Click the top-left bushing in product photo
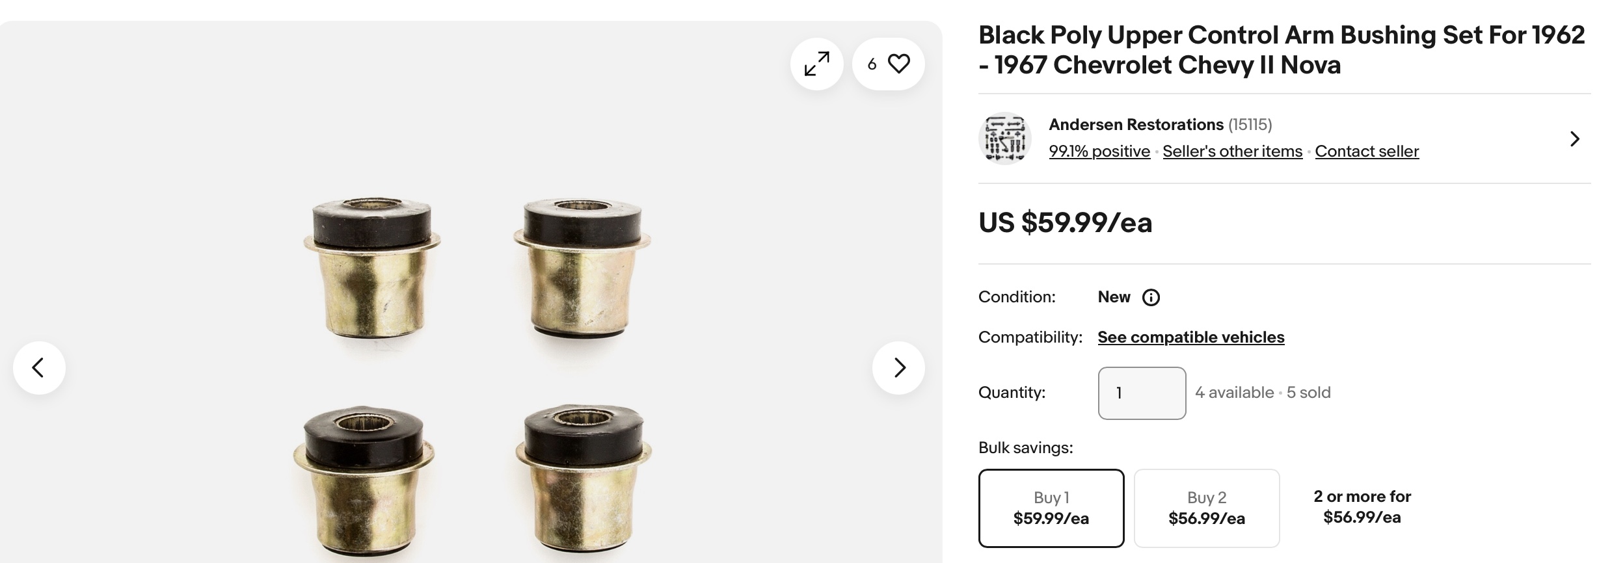 372,268
